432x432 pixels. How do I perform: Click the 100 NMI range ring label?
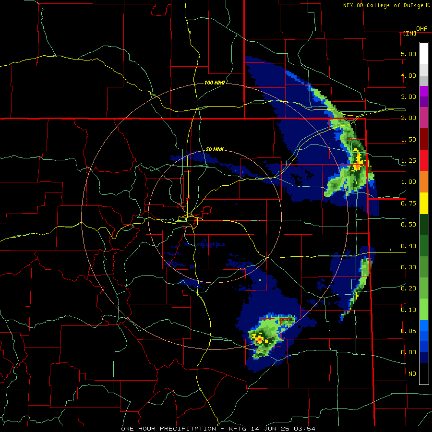tap(215, 83)
